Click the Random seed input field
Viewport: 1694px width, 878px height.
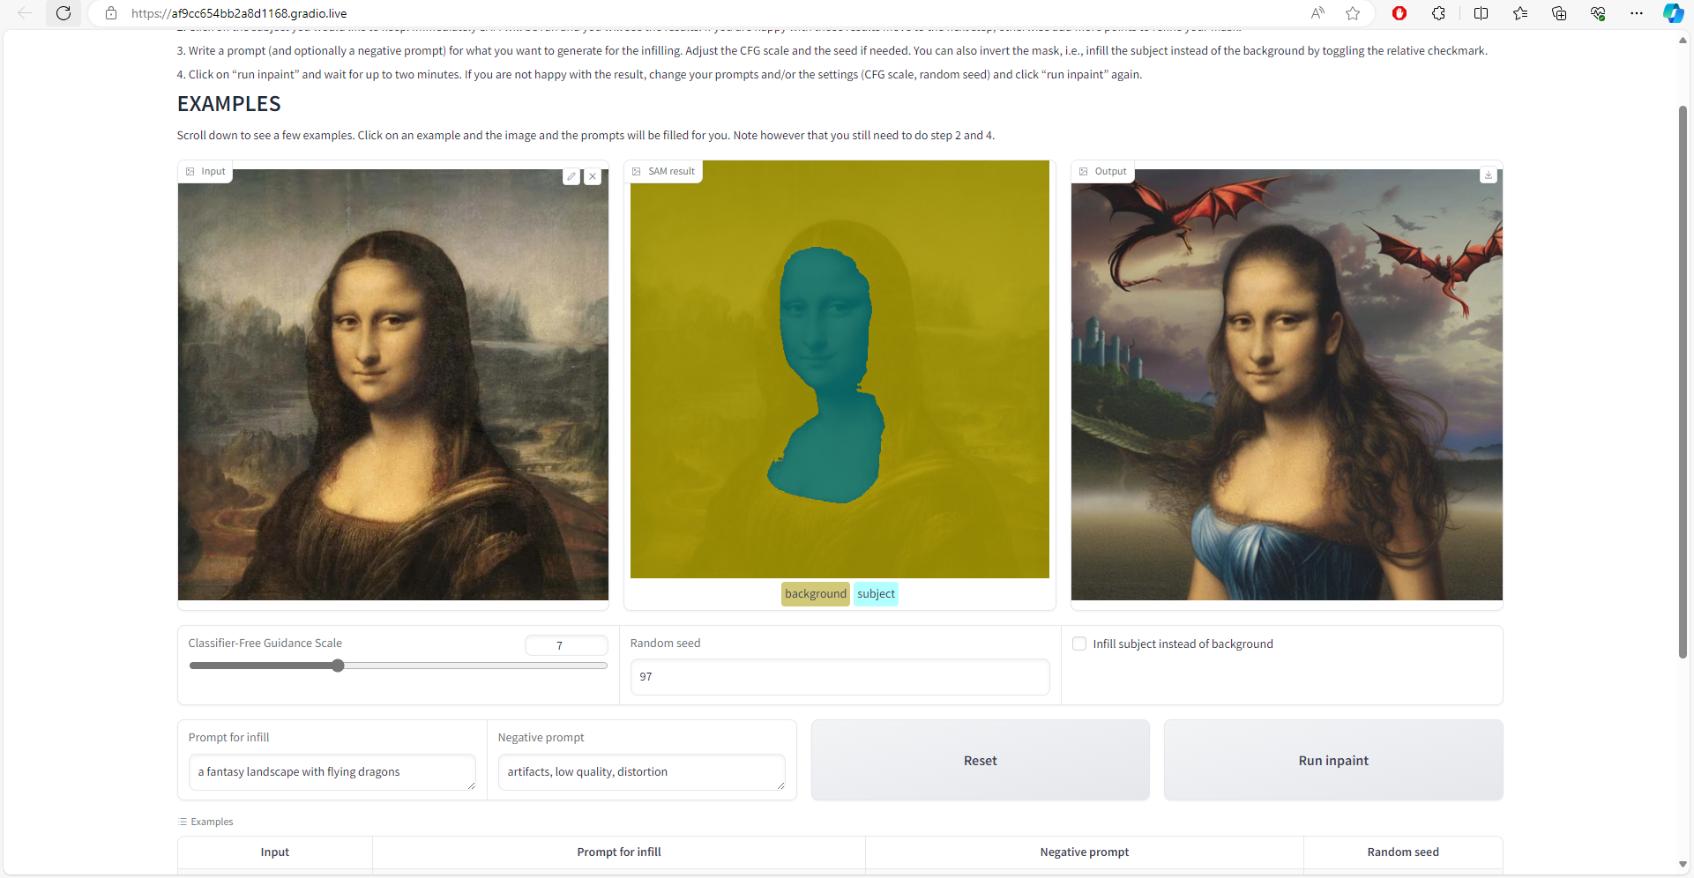[x=840, y=676]
